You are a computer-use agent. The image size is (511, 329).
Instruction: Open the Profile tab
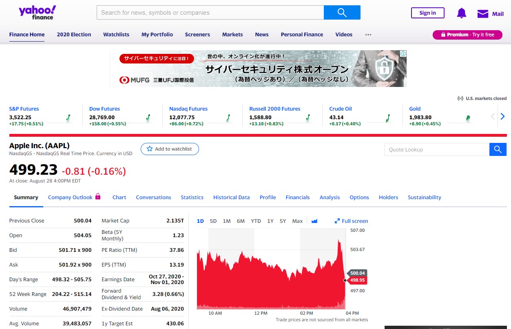[268, 198]
